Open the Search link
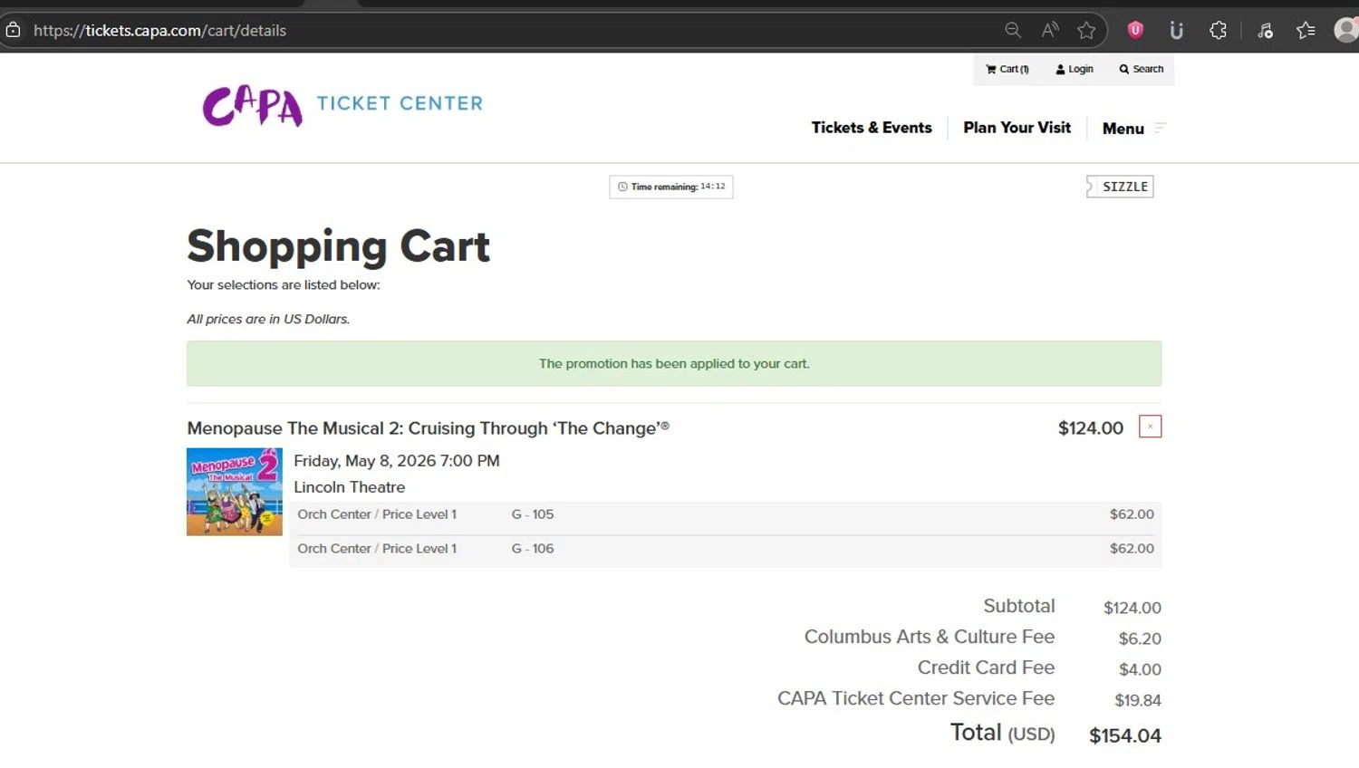The width and height of the screenshot is (1359, 768). click(1142, 69)
